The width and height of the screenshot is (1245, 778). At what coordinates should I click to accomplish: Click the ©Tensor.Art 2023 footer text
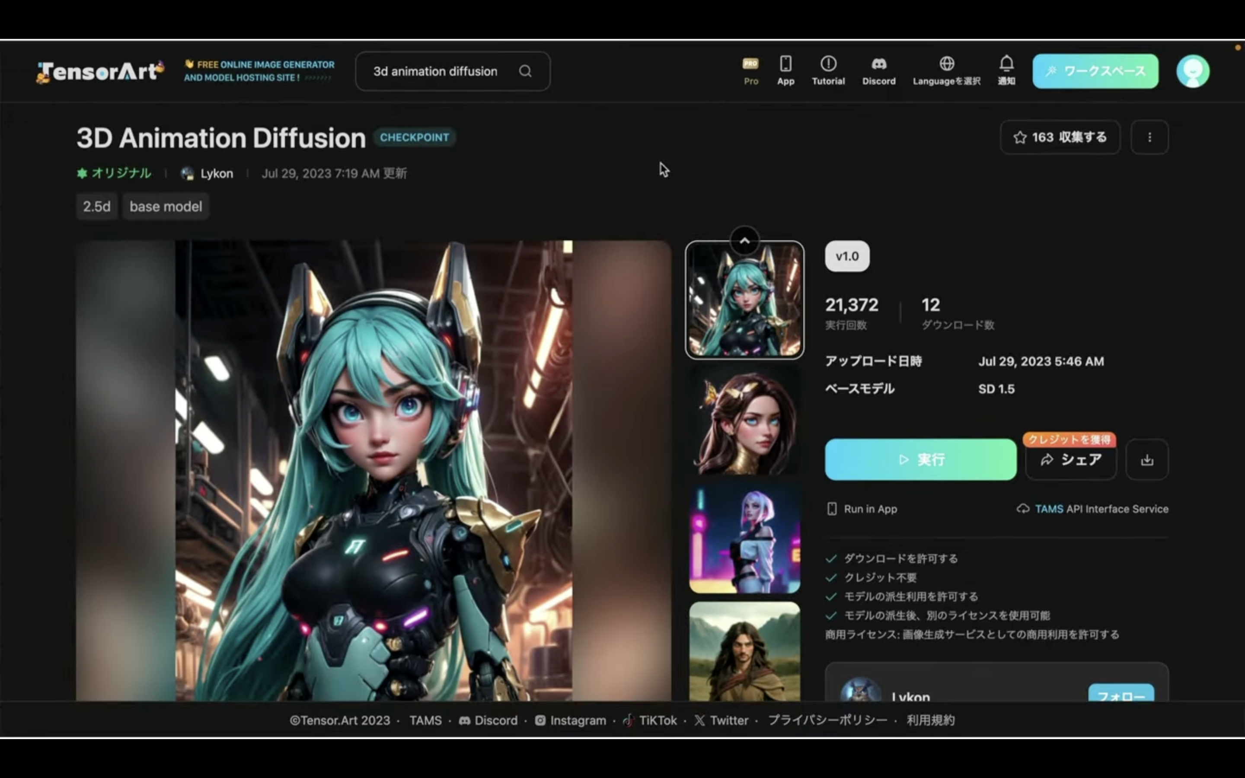click(339, 721)
